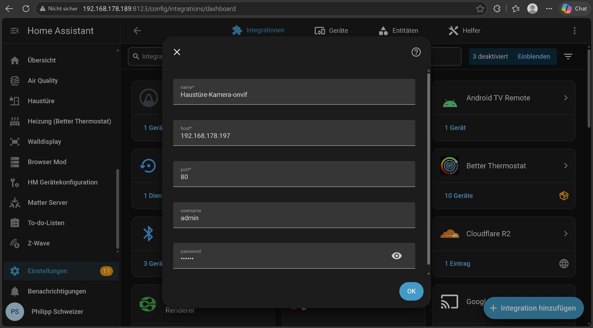Edit the username field admin

(x=294, y=215)
